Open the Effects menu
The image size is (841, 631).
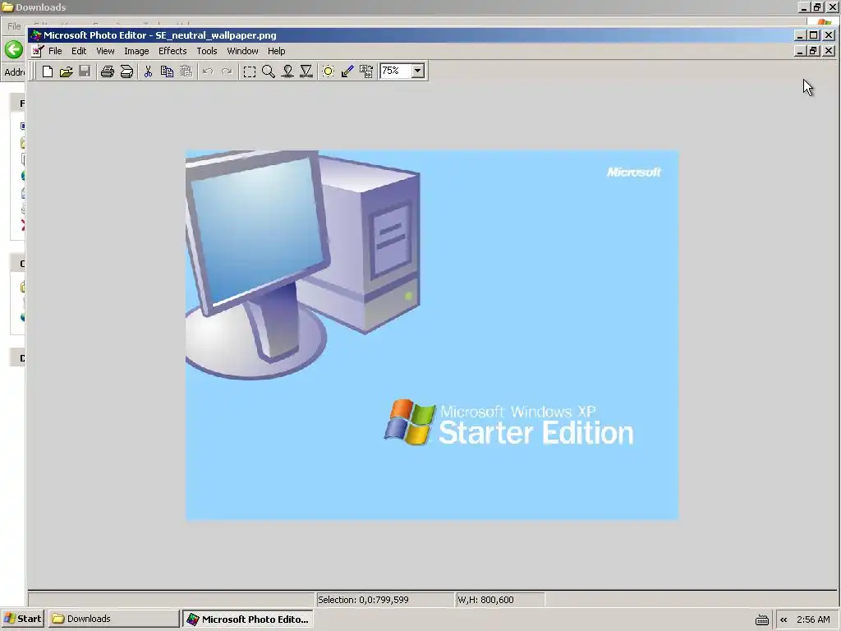tap(172, 51)
